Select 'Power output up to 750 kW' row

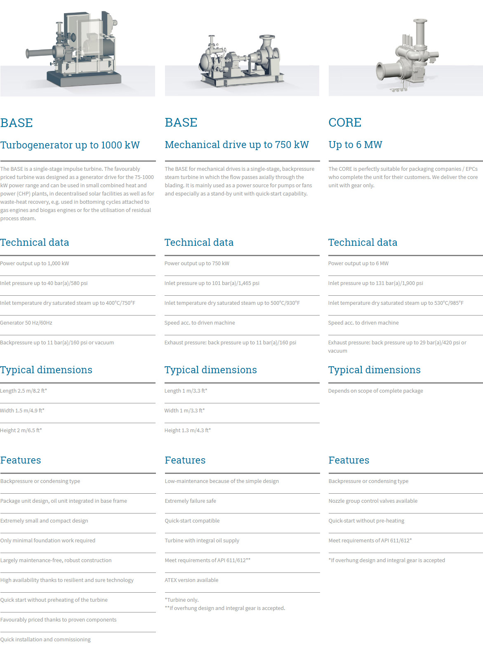coord(197,264)
